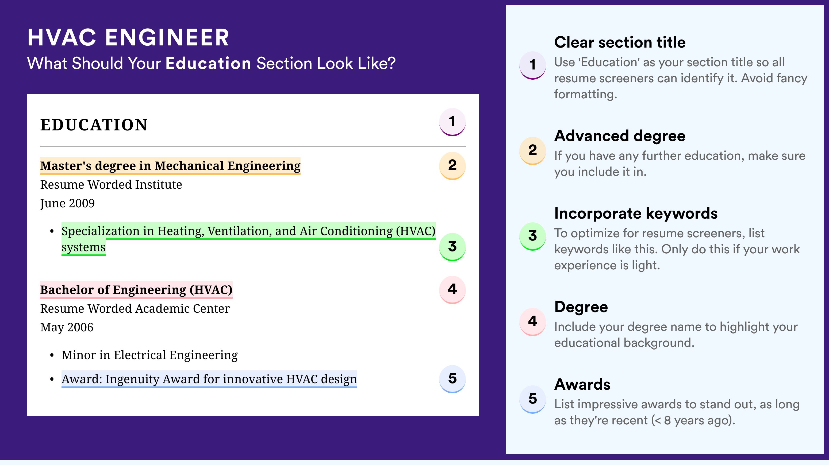
Task: Click green number 3 badge in the resume card
Action: click(x=452, y=247)
